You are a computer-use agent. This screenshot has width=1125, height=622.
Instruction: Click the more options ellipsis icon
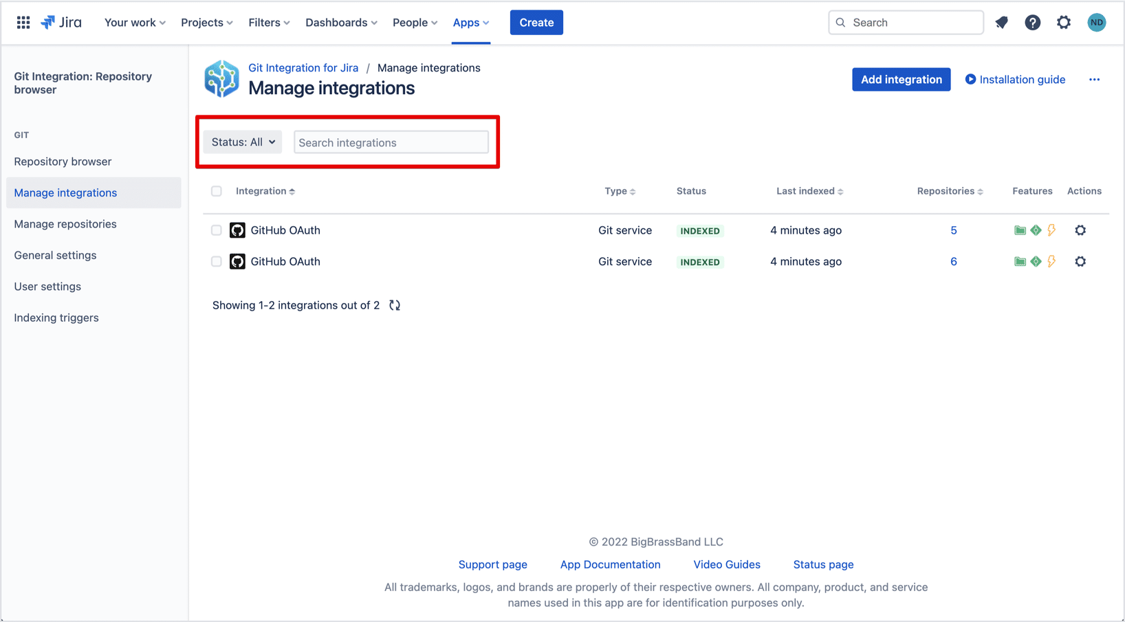1094,80
